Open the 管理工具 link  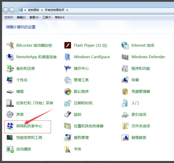pos(81,80)
